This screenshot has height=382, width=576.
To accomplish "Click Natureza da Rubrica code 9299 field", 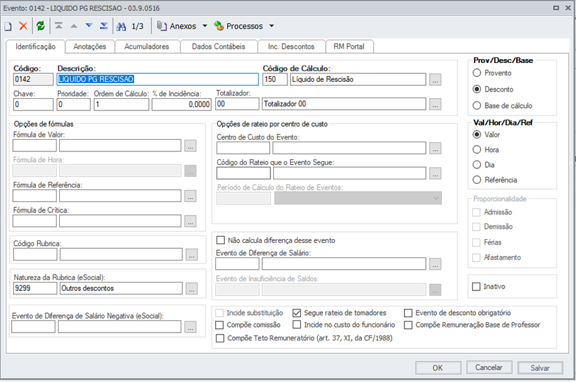I will [x=35, y=288].
